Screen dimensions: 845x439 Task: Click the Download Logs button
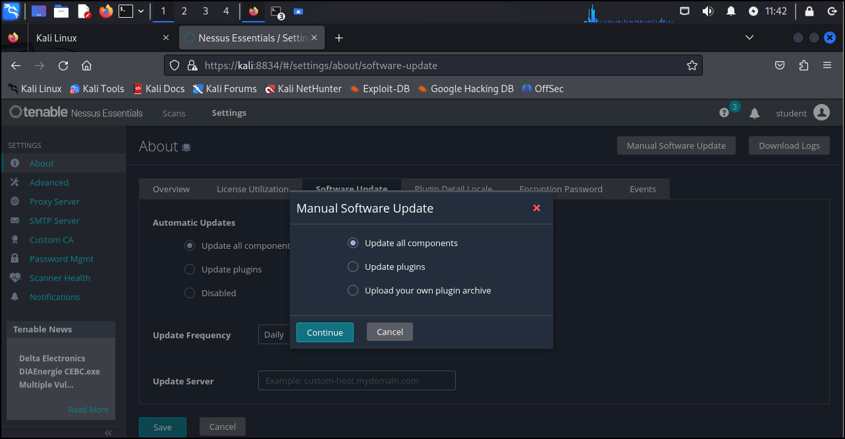tap(789, 145)
